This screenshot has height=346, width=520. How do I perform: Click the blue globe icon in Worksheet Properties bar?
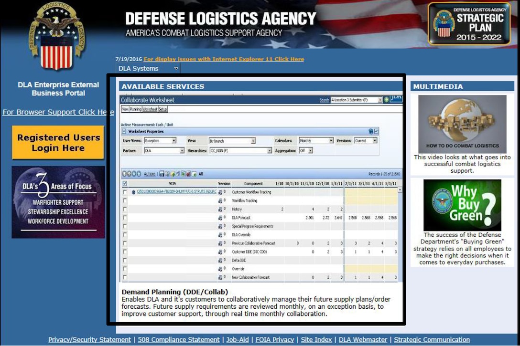pos(371,131)
